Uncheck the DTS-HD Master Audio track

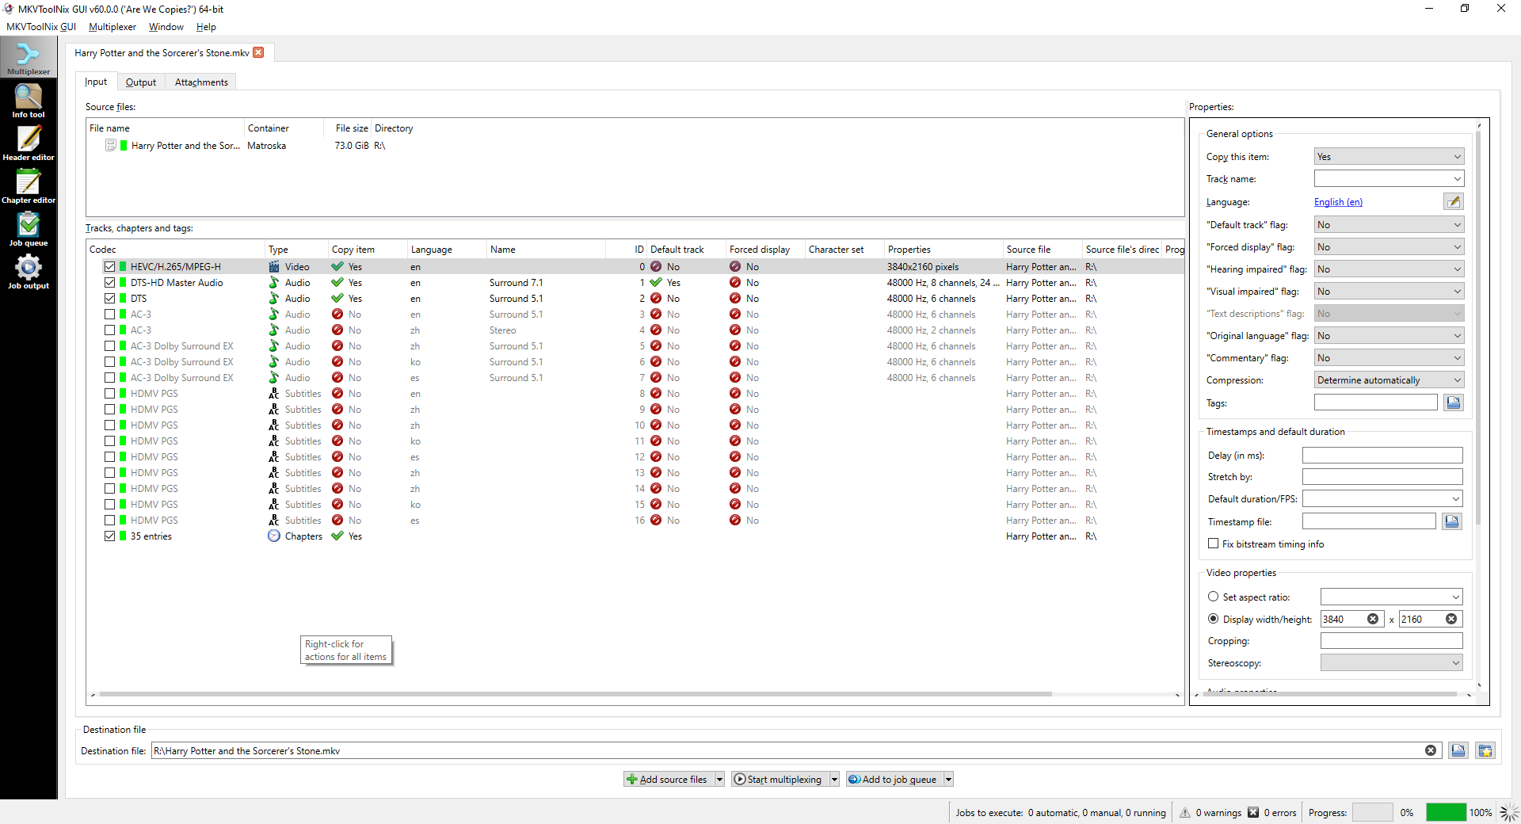[x=110, y=283]
